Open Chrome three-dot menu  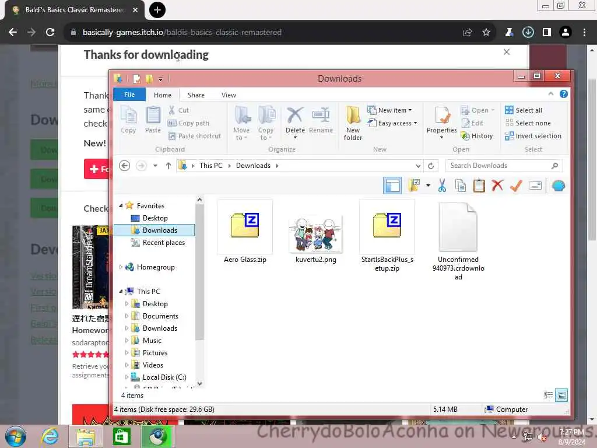[584, 33]
